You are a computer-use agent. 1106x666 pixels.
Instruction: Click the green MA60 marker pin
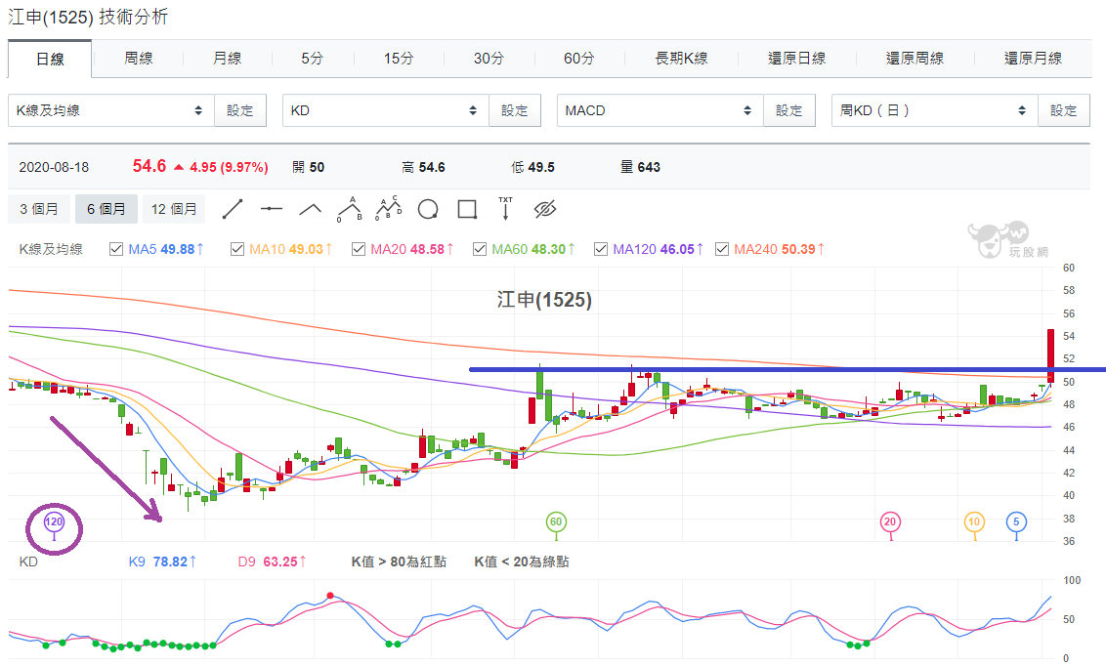pos(556,523)
